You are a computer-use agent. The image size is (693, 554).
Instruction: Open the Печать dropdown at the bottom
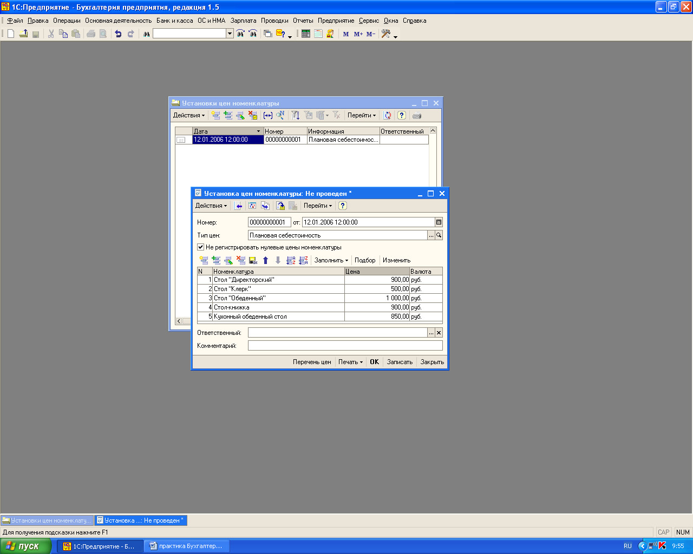(350, 362)
